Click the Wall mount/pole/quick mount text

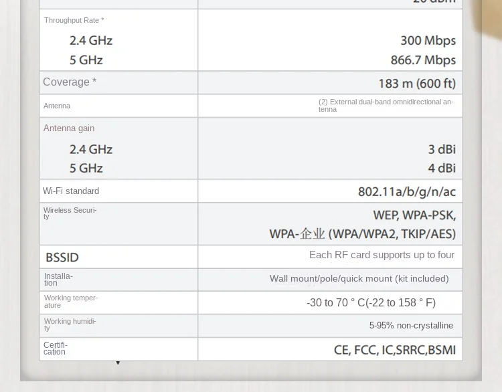click(x=359, y=279)
